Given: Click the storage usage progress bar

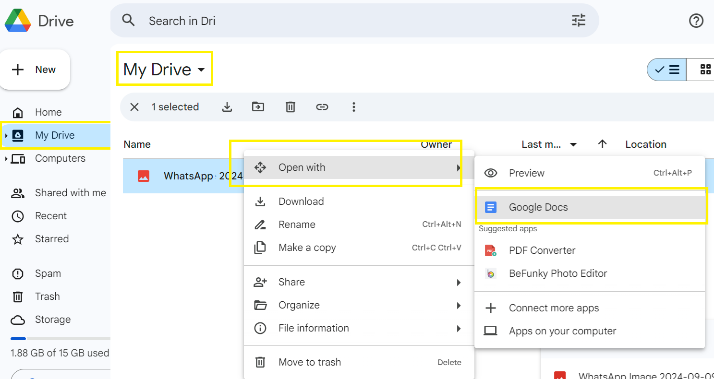Looking at the screenshot, I should click(61, 339).
